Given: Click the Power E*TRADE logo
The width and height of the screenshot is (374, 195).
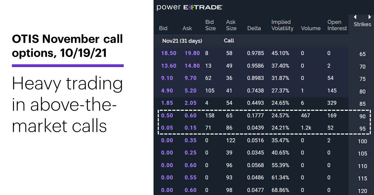Looking at the screenshot, I should tap(189, 7).
